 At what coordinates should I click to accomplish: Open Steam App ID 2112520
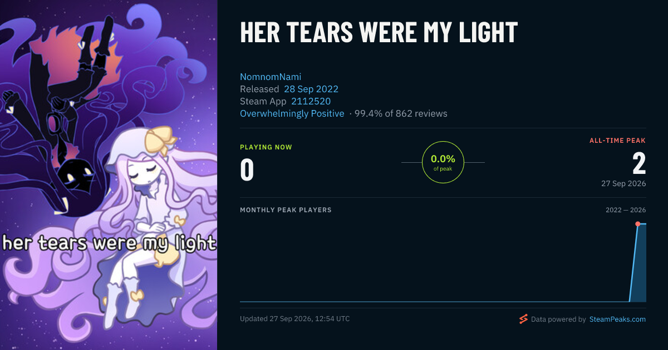click(311, 101)
